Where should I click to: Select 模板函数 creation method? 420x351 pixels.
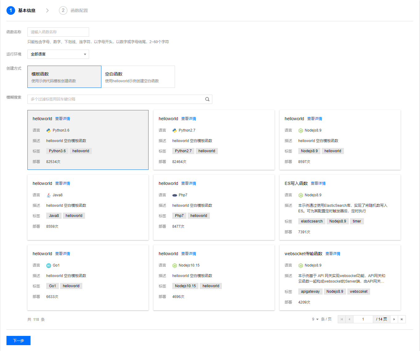coord(64,77)
